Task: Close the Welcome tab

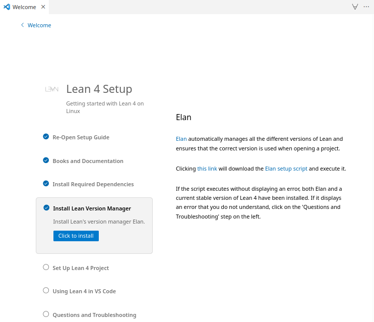Action: (x=43, y=7)
